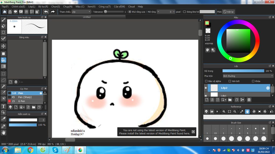
Task: Close the MediBang update notification
Action: 193,132
